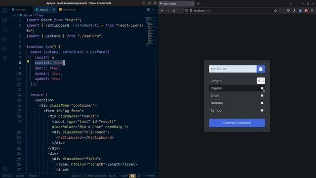The height and width of the screenshot is (178, 316).
Task: Open Run and Debug view
Action: (x=4, y=48)
